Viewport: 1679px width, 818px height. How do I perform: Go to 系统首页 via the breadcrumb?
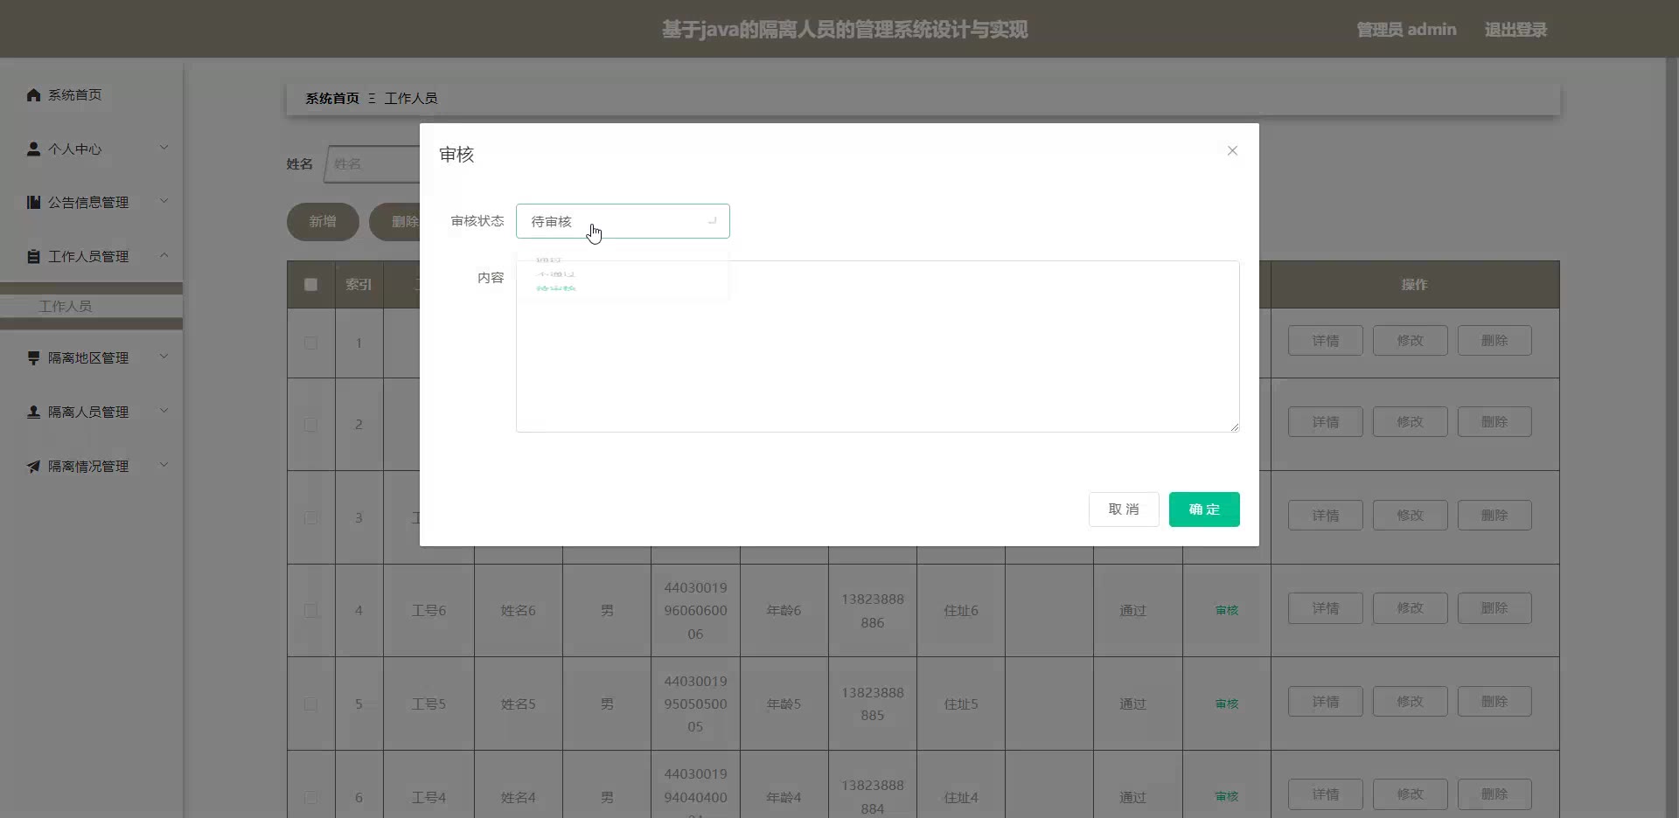332,98
